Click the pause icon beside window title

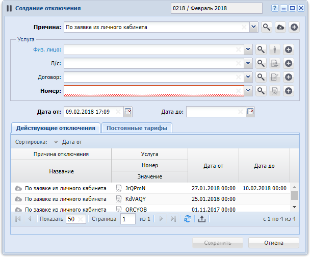click(9, 8)
